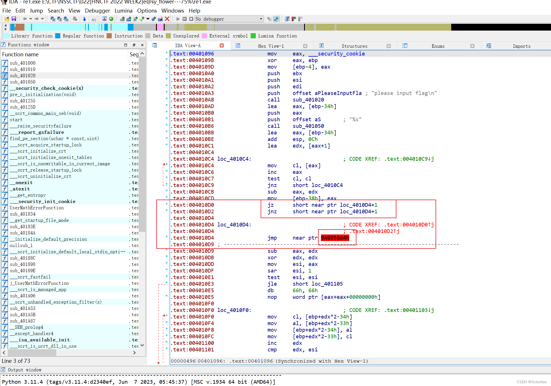The height and width of the screenshot is (386, 551).
Task: Close the IDA View-A tab
Action: coord(222,45)
